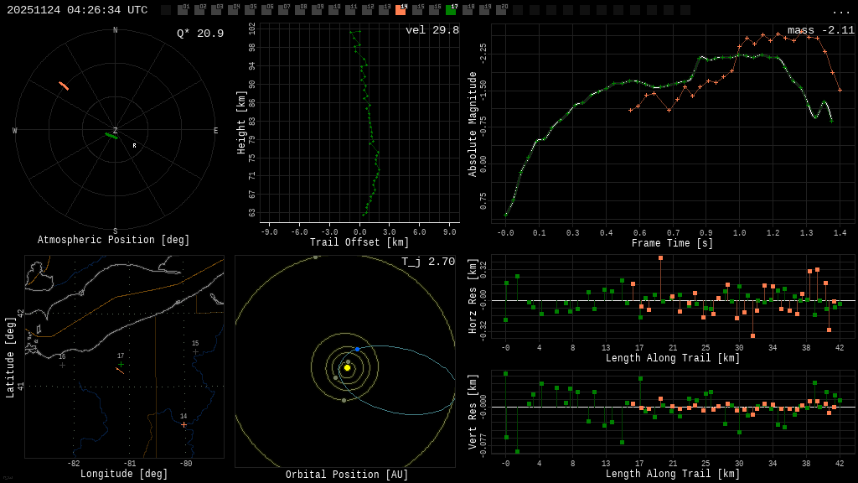The height and width of the screenshot is (483, 858).
Task: Click the W compass label on polar plot
Action: tap(15, 130)
